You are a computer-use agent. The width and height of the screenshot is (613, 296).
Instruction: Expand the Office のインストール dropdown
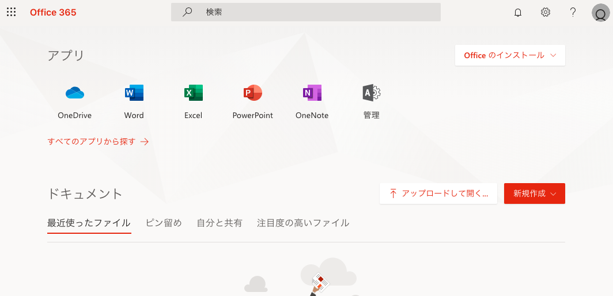point(510,55)
